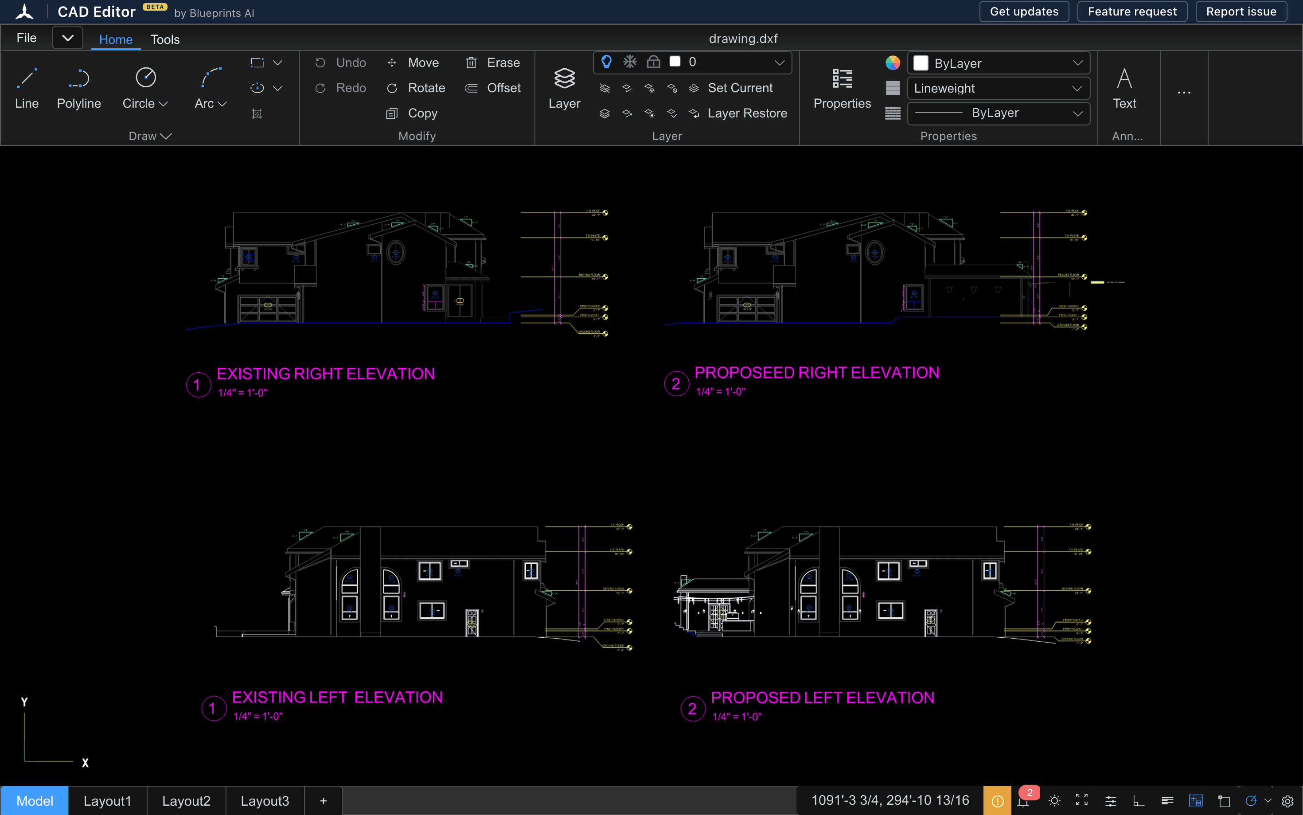Click the Offset tool
This screenshot has width=1303, height=815.
pyautogui.click(x=492, y=88)
